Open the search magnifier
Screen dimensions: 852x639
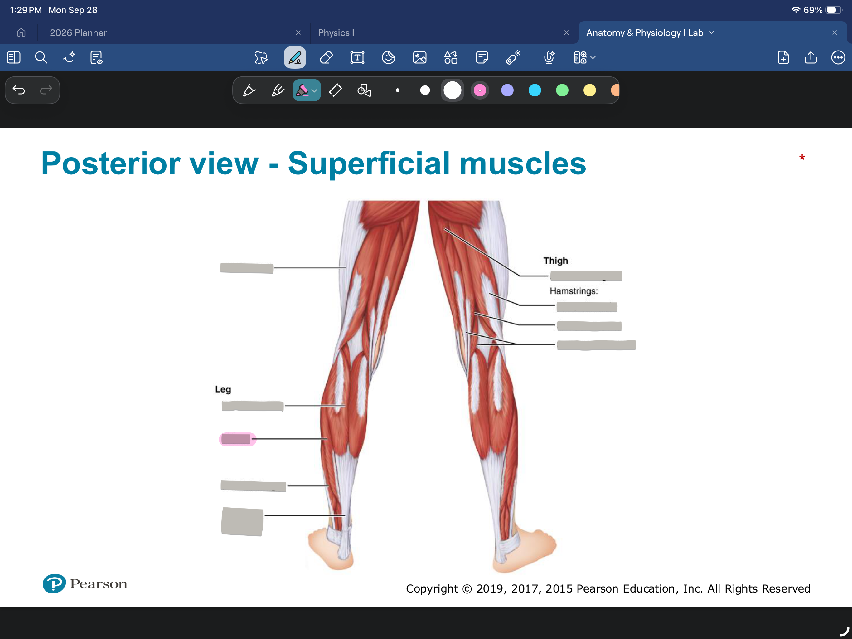pyautogui.click(x=41, y=58)
